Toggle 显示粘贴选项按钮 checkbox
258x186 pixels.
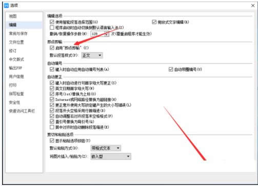point(52,141)
